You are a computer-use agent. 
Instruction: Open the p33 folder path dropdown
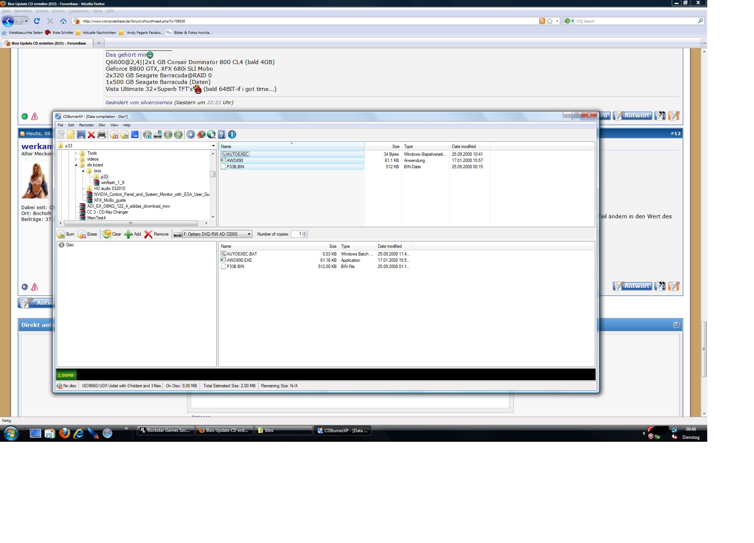pyautogui.click(x=213, y=146)
